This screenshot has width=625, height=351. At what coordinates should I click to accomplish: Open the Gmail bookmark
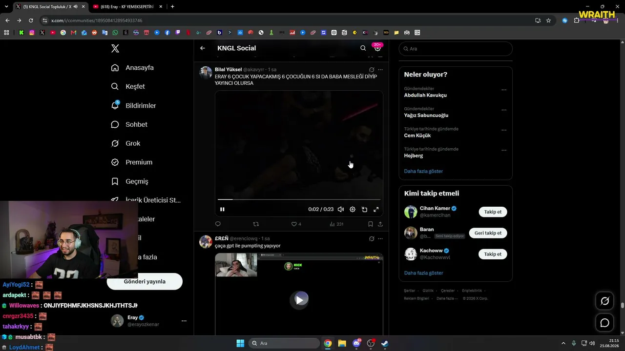point(74,33)
